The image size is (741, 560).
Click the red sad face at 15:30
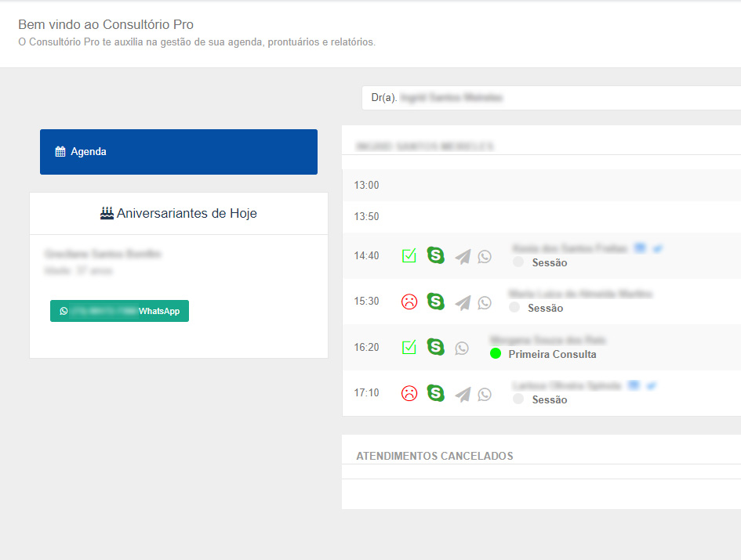tap(409, 302)
